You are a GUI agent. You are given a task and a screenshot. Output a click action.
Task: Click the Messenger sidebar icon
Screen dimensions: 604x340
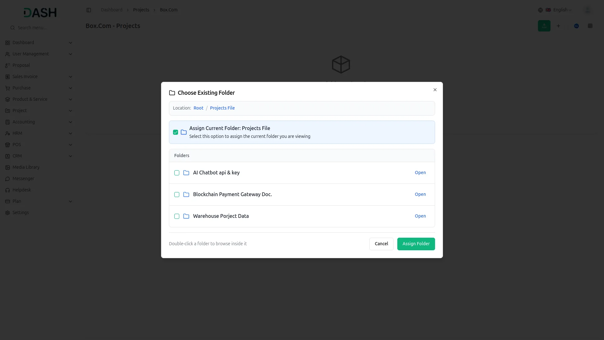[x=8, y=179]
